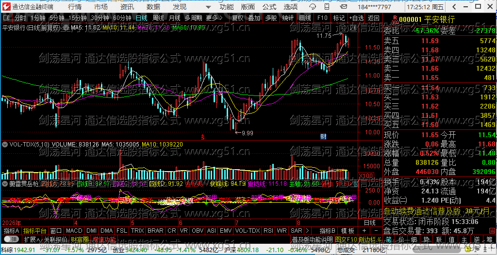Viewport: 497px width, 255px height.
Task: Open the 功能 menu
Action: pos(227,7)
